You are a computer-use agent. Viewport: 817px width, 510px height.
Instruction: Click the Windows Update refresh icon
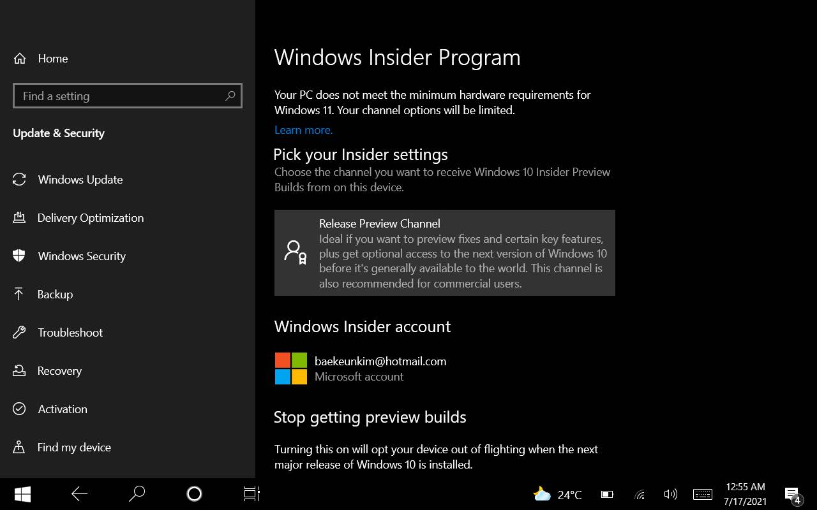19,180
